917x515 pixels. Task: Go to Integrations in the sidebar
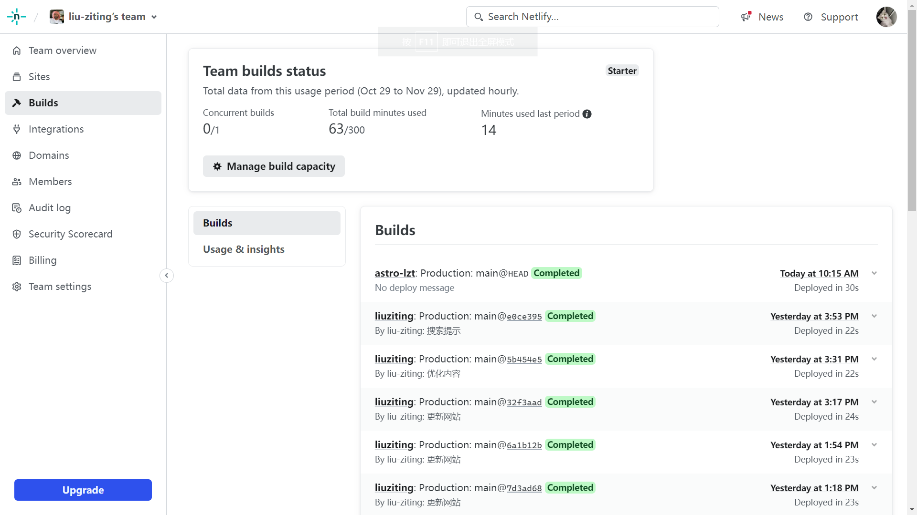(56, 129)
